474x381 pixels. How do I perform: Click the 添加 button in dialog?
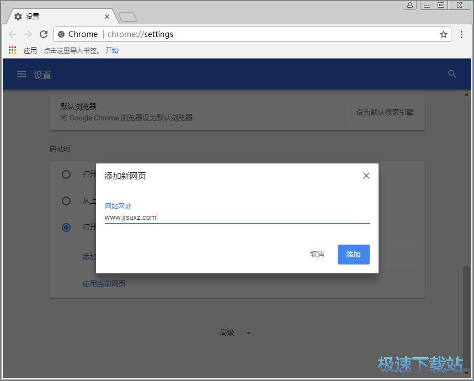353,255
